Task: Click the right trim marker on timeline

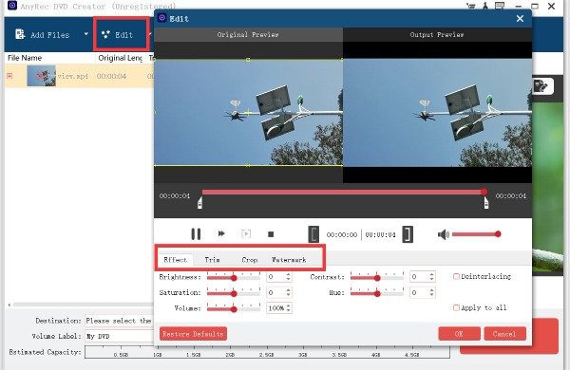Action: click(x=486, y=203)
